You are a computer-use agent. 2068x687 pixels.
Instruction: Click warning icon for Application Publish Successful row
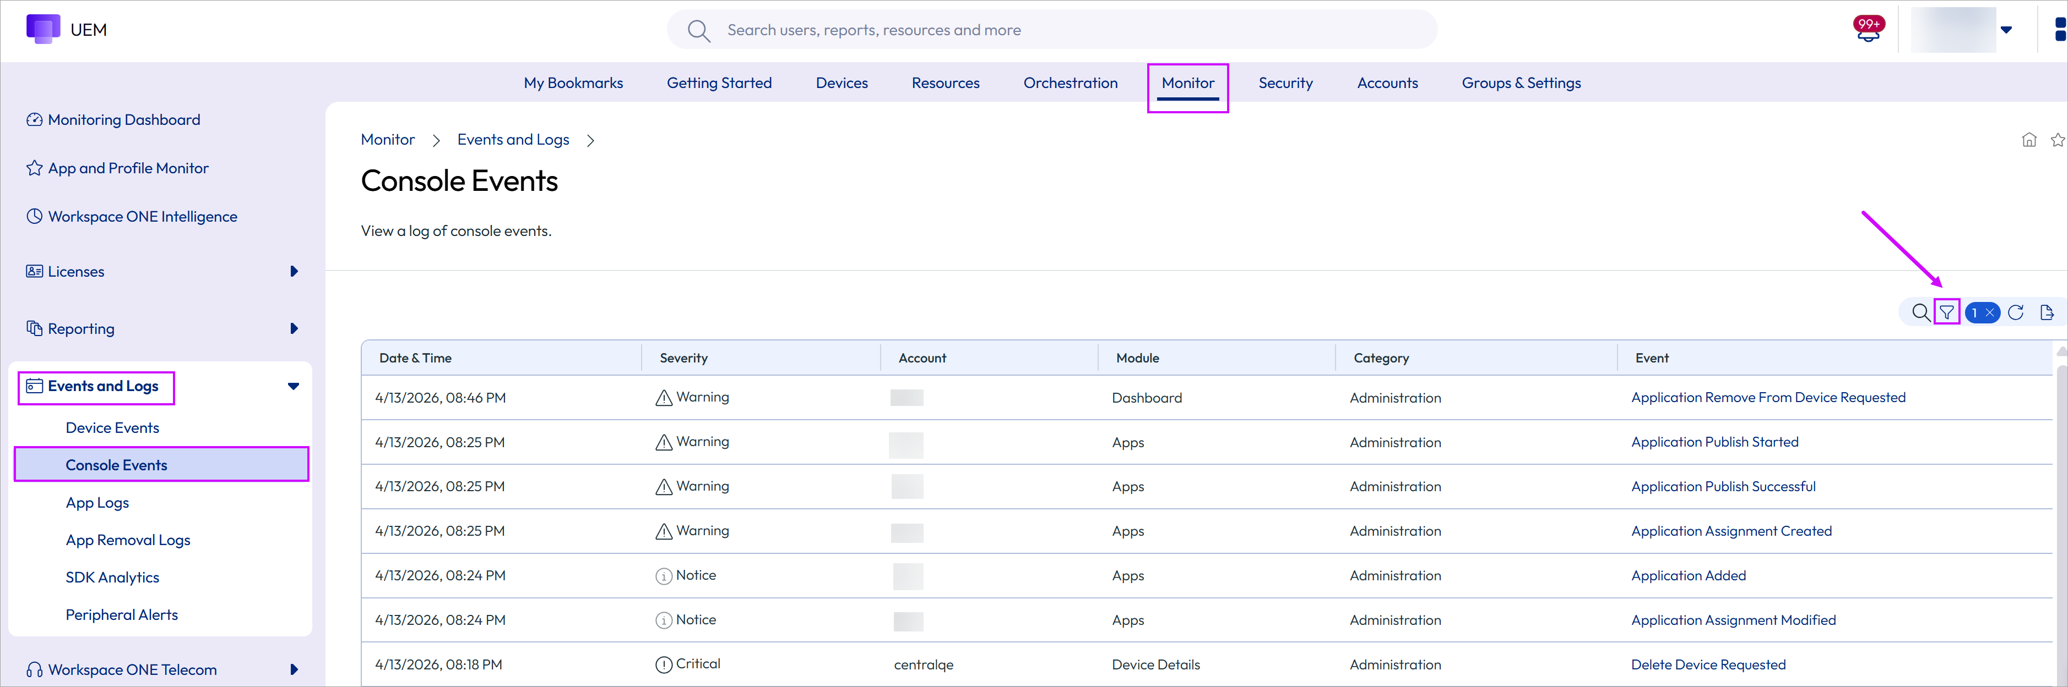664,487
